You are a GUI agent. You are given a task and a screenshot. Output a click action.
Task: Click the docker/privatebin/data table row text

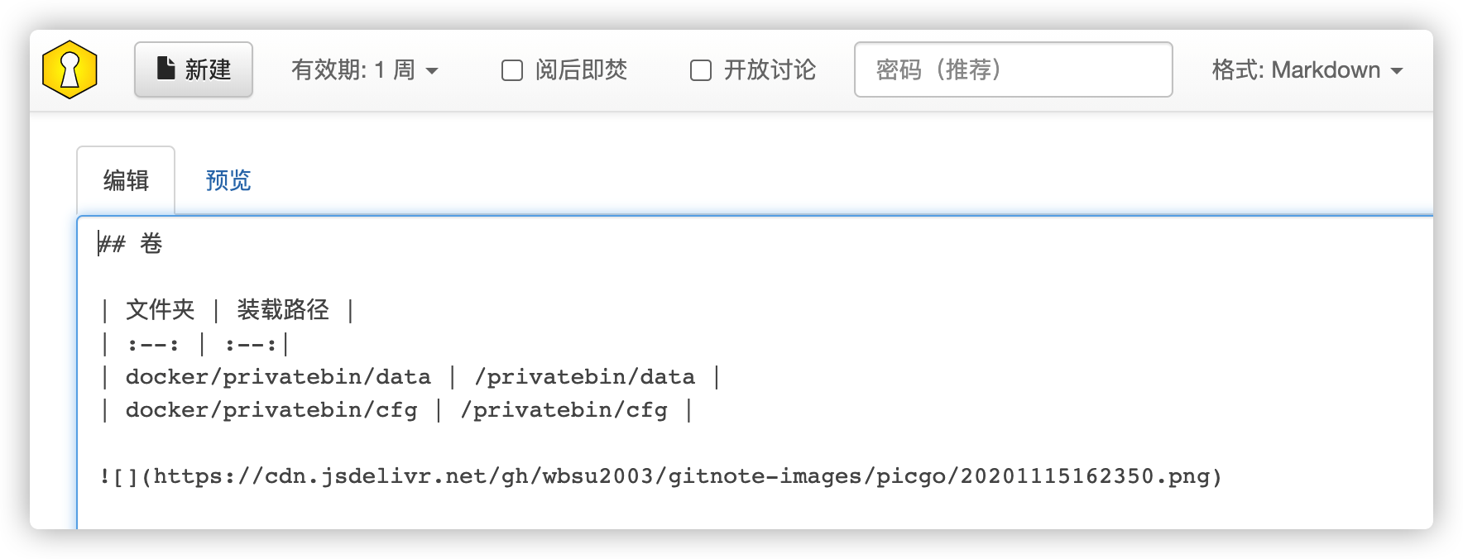point(410,377)
